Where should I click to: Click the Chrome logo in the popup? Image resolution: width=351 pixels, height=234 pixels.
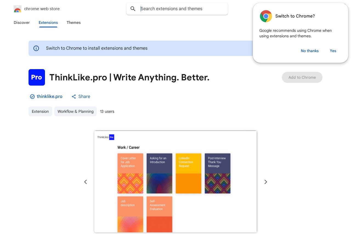(x=266, y=16)
